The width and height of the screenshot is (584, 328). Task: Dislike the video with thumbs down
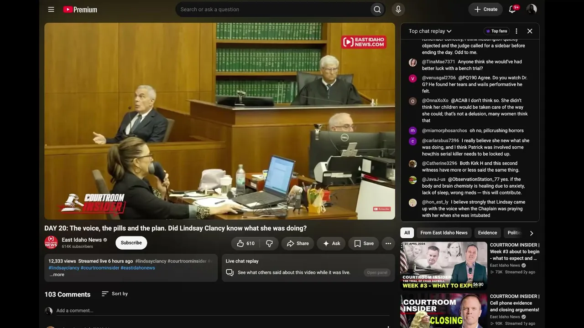[x=269, y=243]
